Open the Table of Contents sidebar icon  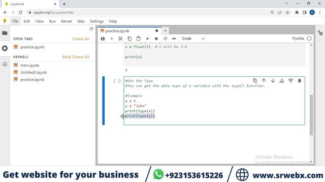coord(5,64)
